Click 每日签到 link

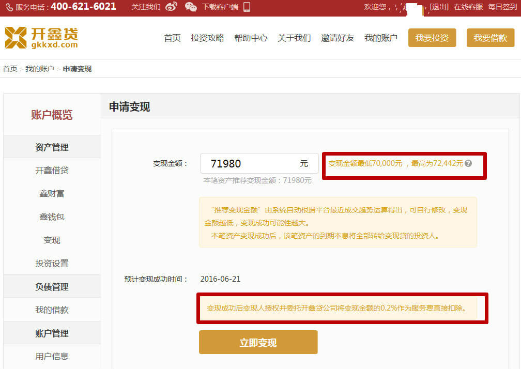pos(502,7)
